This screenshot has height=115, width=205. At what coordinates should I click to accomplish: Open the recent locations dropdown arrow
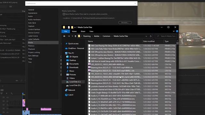click(72, 36)
